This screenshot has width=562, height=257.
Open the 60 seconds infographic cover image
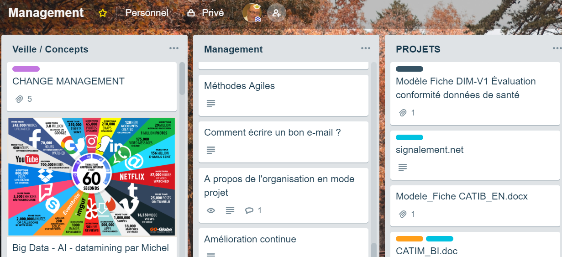[x=92, y=177]
